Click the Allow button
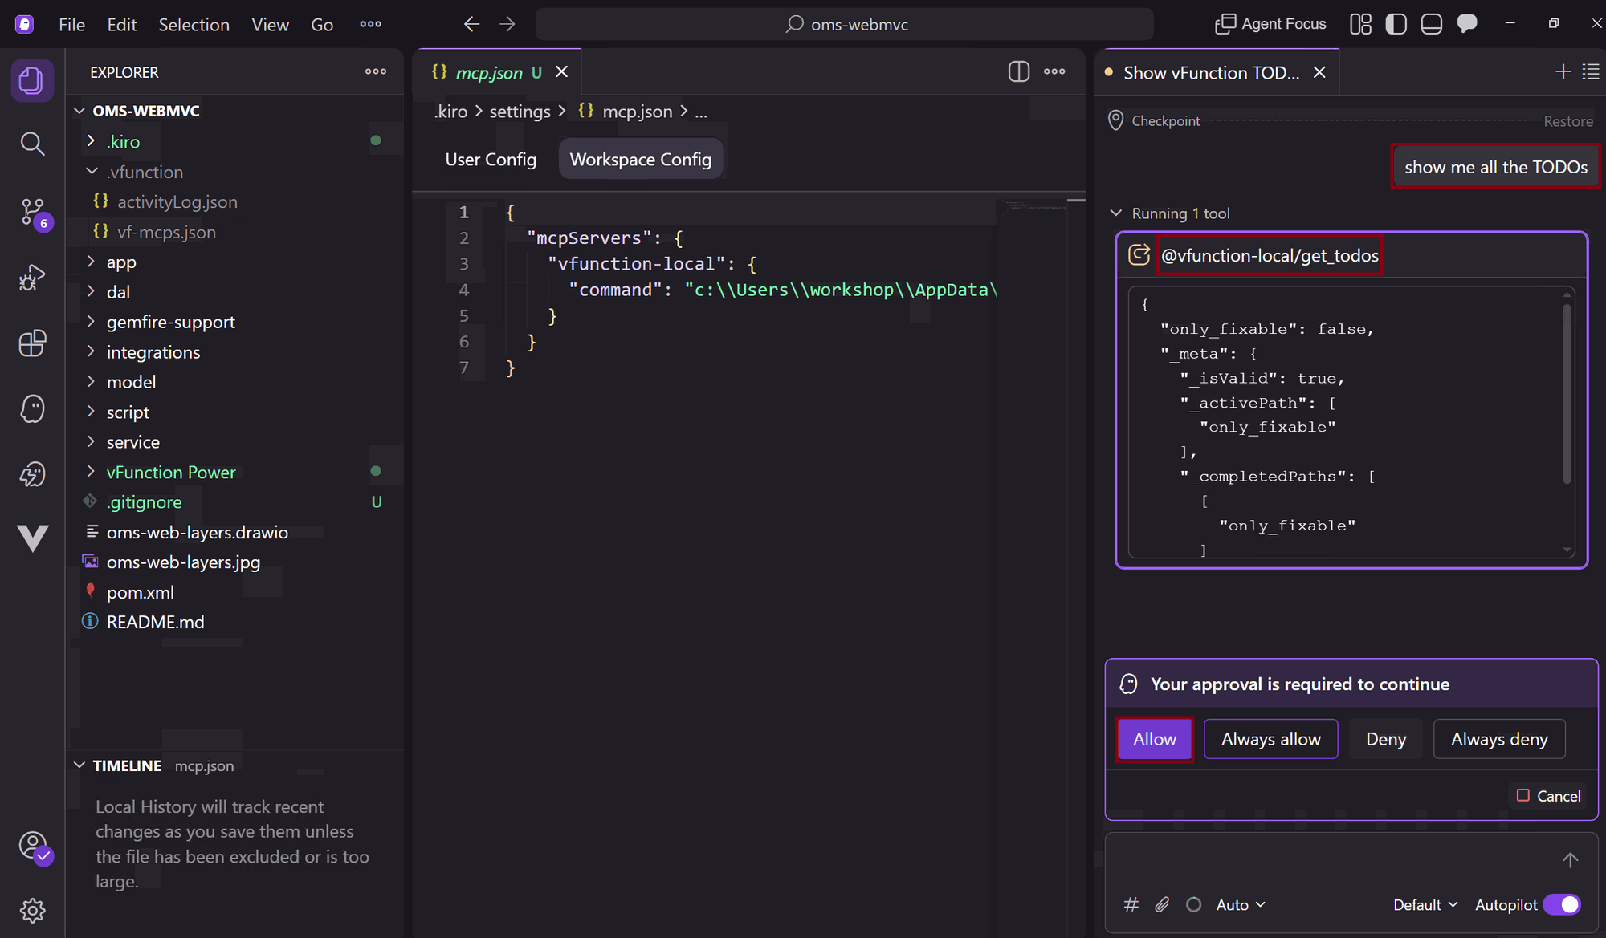This screenshot has width=1606, height=938. (1154, 739)
